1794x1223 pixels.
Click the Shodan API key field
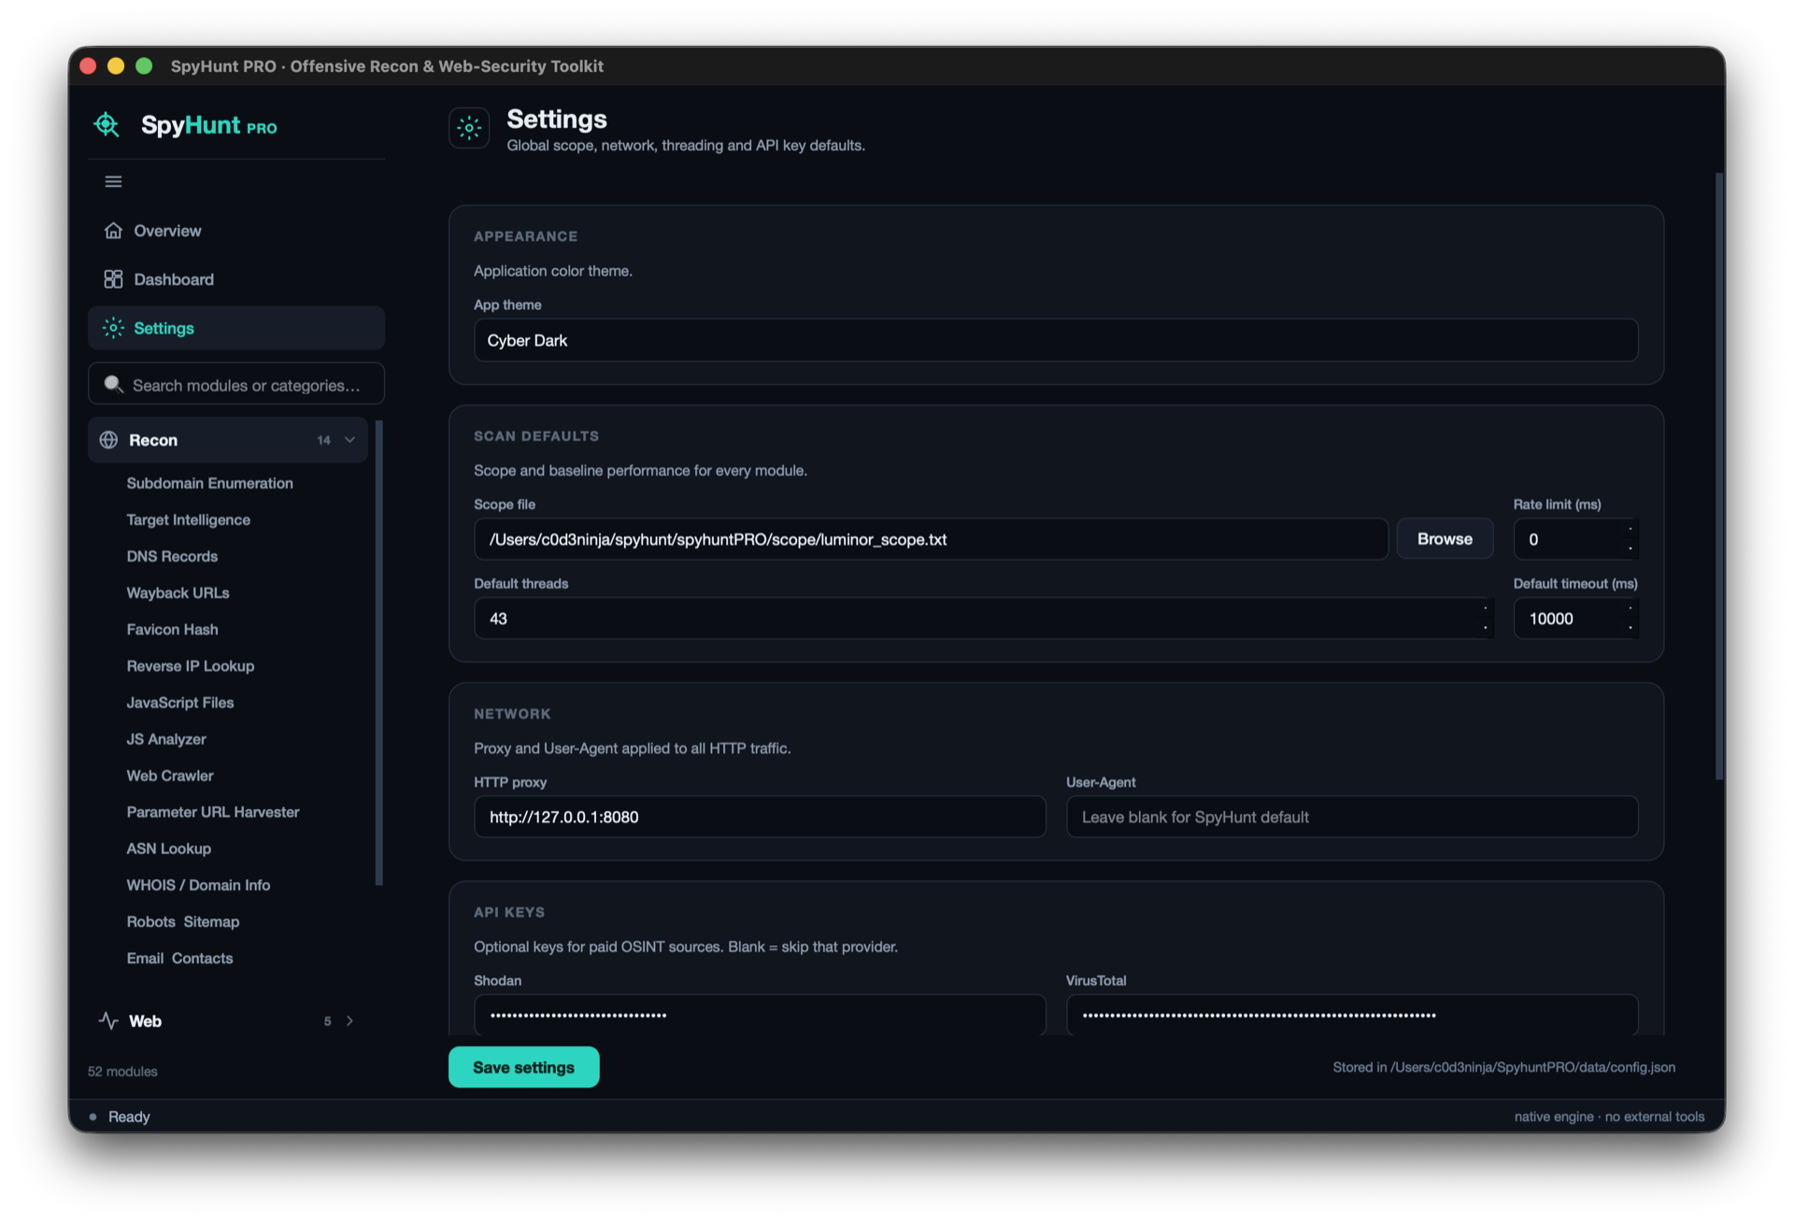tap(760, 1014)
